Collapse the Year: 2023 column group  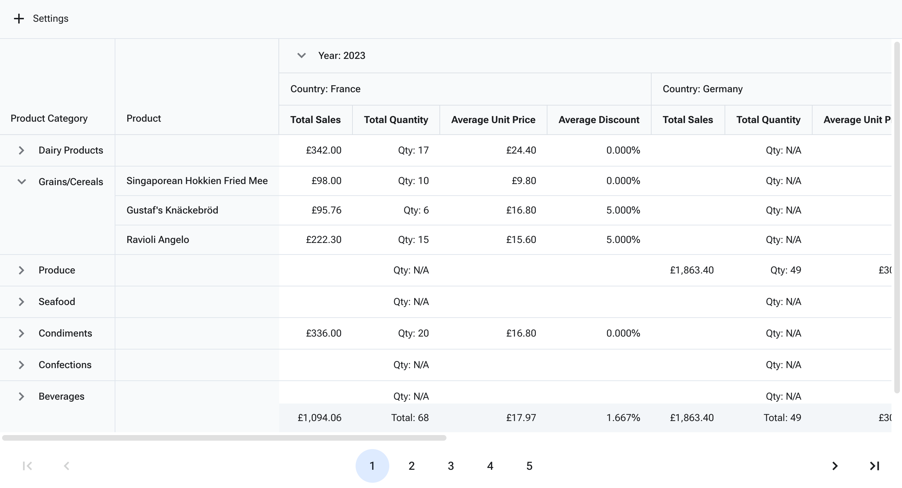coord(301,56)
